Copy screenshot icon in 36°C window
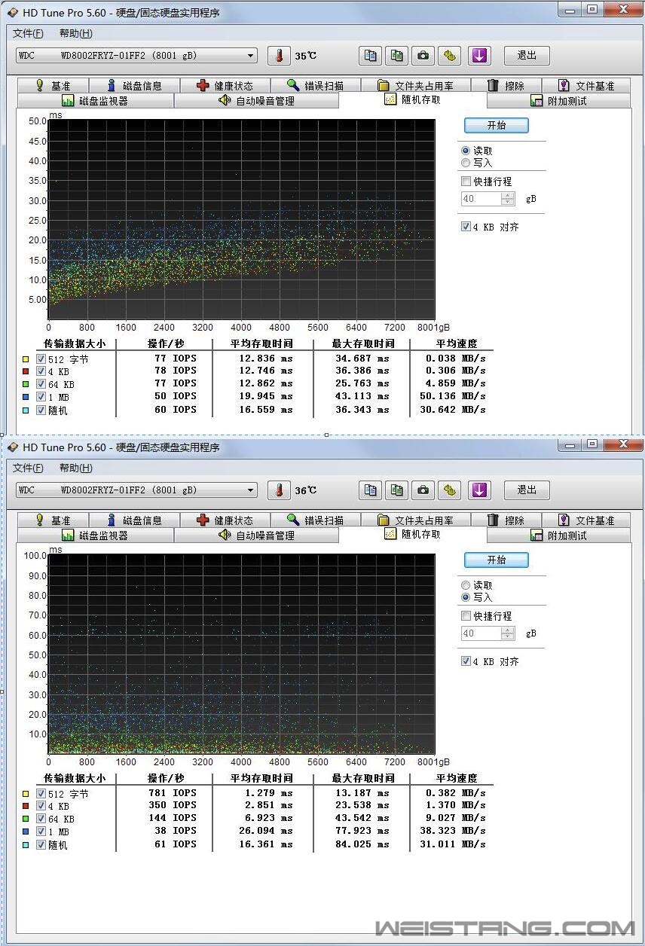The image size is (645, 946). tap(396, 490)
